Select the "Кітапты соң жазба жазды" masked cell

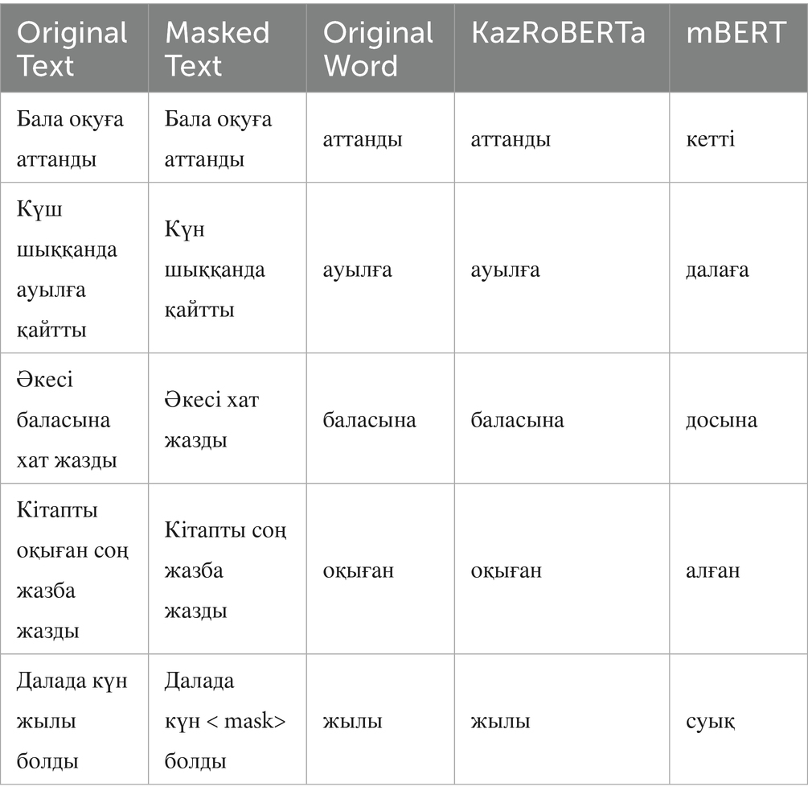[225, 570]
